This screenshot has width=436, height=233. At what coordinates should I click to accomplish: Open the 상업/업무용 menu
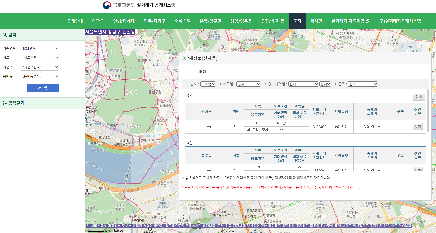point(241,21)
